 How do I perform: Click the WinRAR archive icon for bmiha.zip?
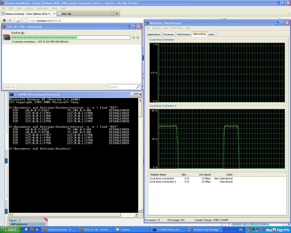(6, 37)
